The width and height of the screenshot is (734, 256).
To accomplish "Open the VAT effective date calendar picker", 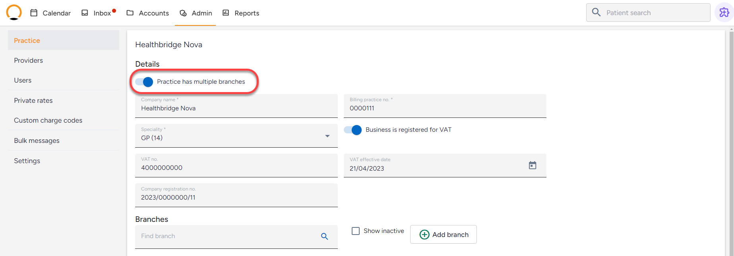I will (x=533, y=165).
